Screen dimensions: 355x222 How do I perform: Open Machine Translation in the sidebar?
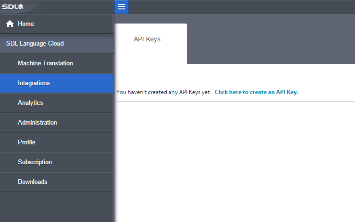45,63
